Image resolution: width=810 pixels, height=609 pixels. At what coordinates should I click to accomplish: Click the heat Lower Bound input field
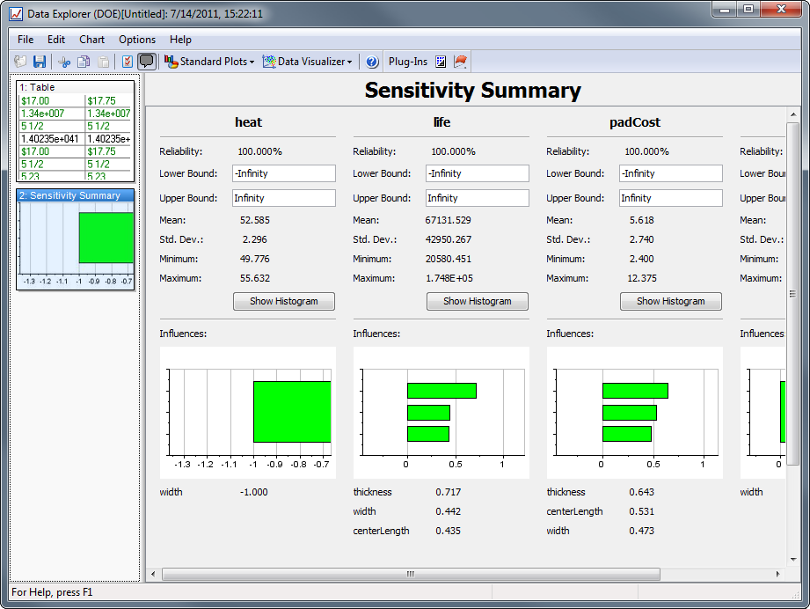coord(283,173)
